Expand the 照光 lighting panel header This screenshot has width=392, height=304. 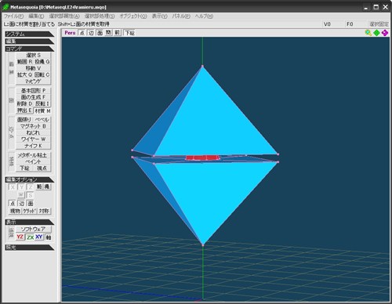tap(30, 247)
